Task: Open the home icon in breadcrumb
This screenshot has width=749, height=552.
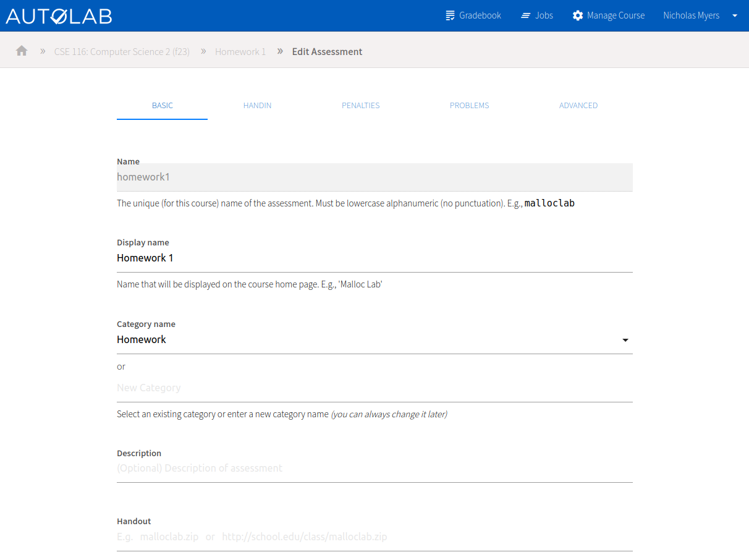Action: [22, 51]
